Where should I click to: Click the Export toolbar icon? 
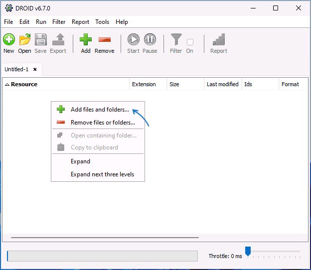(58, 40)
